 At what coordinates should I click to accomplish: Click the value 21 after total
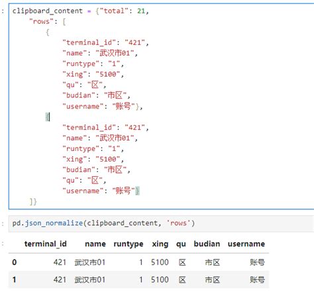(141, 11)
